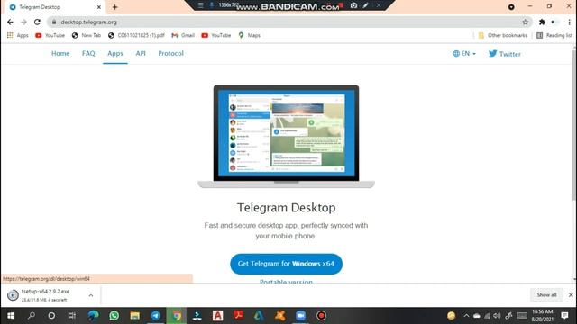577x324 pixels.
Task: Click the Telegram Desktop laptop preview image
Action: (x=287, y=137)
